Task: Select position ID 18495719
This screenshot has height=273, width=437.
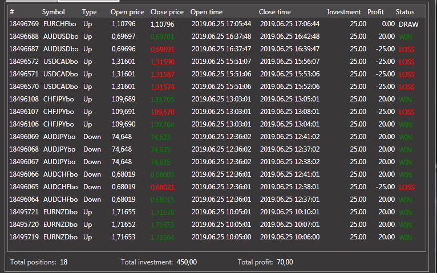Action: click(24, 238)
